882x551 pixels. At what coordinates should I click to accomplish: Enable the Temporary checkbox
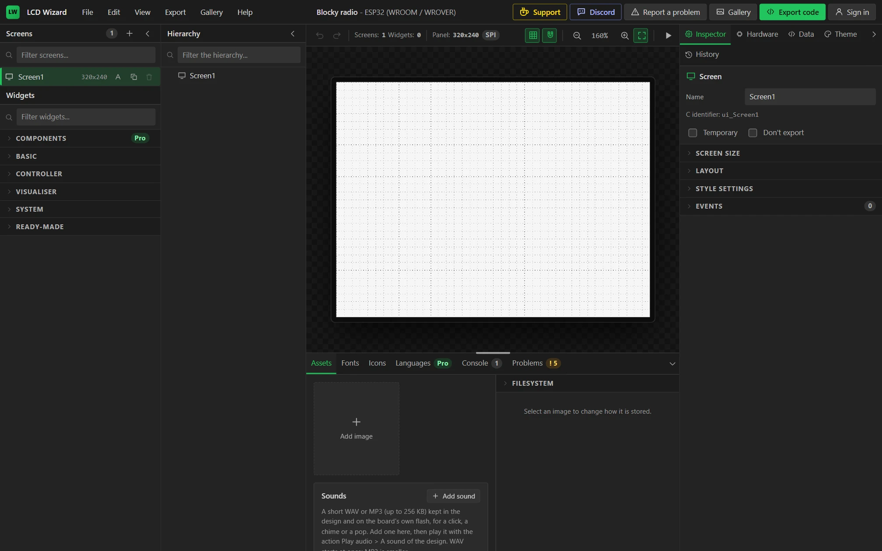[693, 133]
